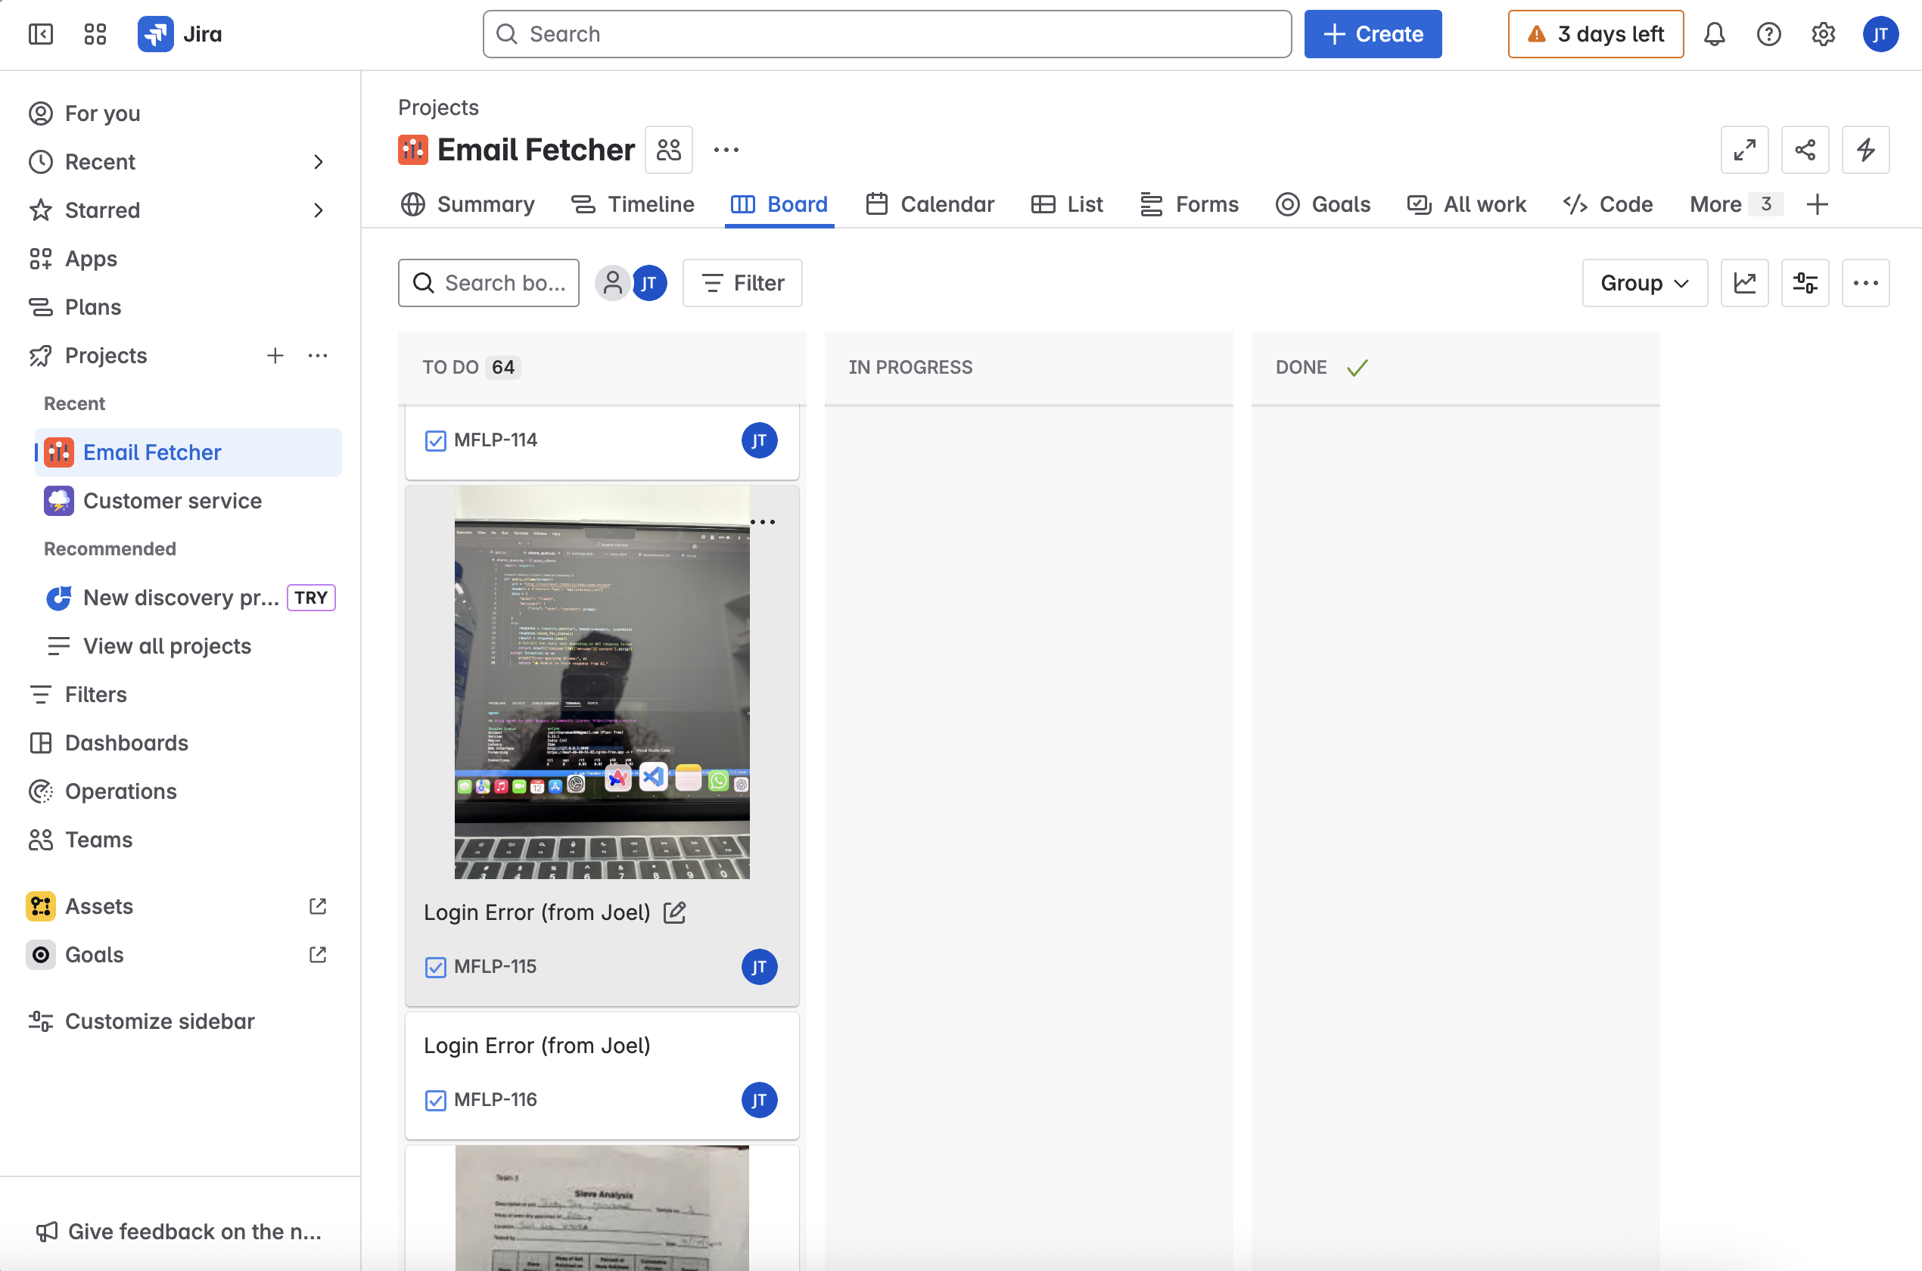Open board insights chart icon
This screenshot has width=1922, height=1271.
pos(1744,283)
